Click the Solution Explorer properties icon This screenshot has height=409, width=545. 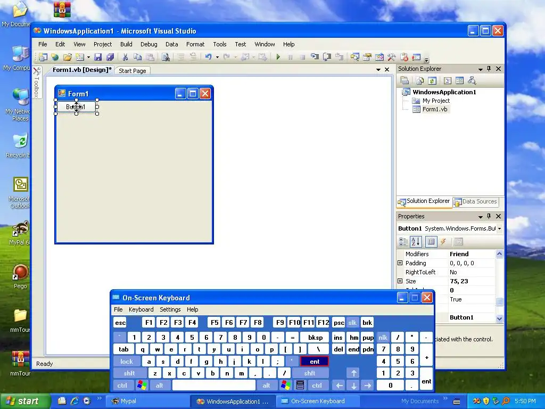click(x=404, y=81)
